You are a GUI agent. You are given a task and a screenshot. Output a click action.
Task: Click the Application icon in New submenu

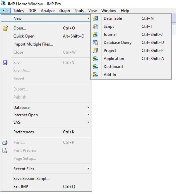[x=95, y=59]
